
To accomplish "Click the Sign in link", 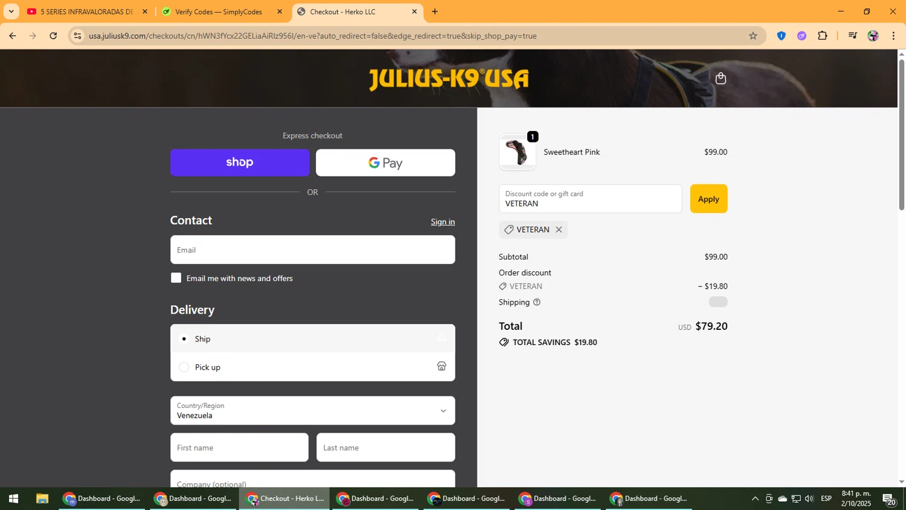I will point(443,222).
